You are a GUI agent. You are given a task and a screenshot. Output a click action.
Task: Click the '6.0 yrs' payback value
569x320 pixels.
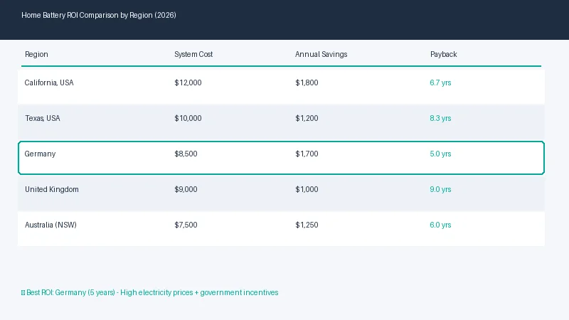[x=440, y=225]
